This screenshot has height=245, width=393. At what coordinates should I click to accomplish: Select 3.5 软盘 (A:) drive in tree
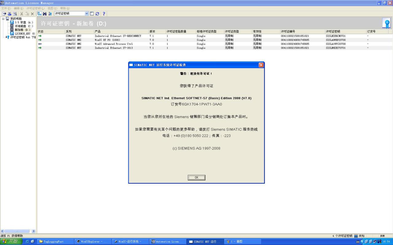pos(24,22)
